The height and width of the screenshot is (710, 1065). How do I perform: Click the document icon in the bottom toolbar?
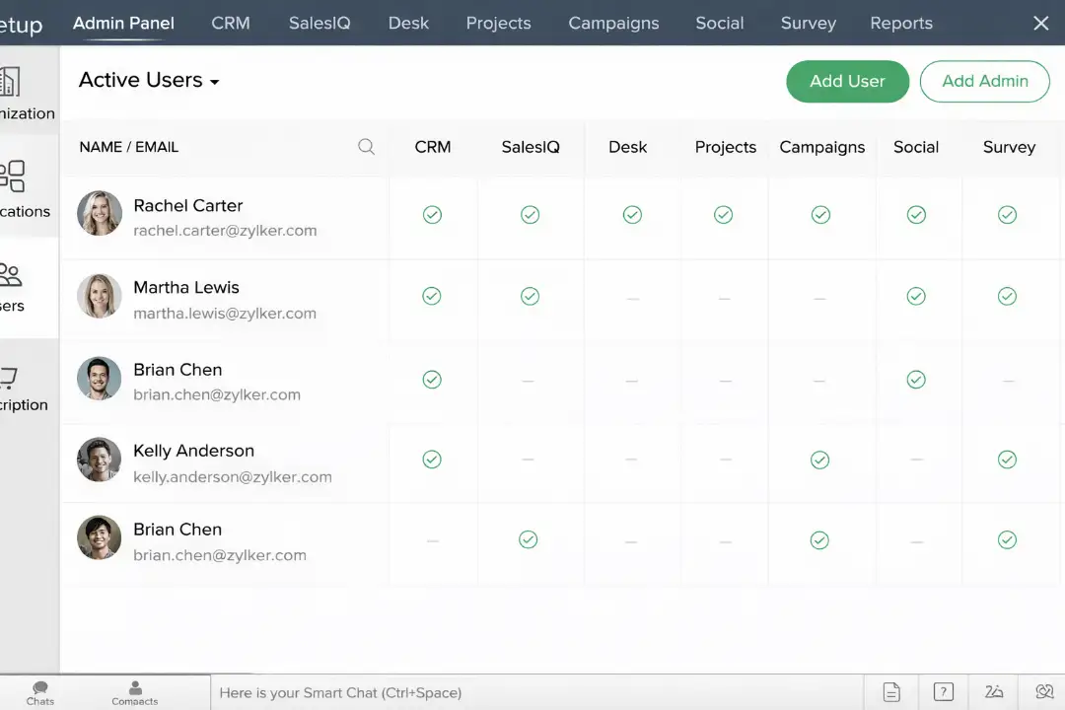[x=890, y=691]
